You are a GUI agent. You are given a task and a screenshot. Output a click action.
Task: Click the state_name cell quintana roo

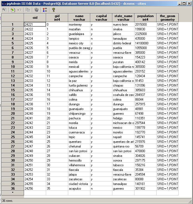point(123,146)
